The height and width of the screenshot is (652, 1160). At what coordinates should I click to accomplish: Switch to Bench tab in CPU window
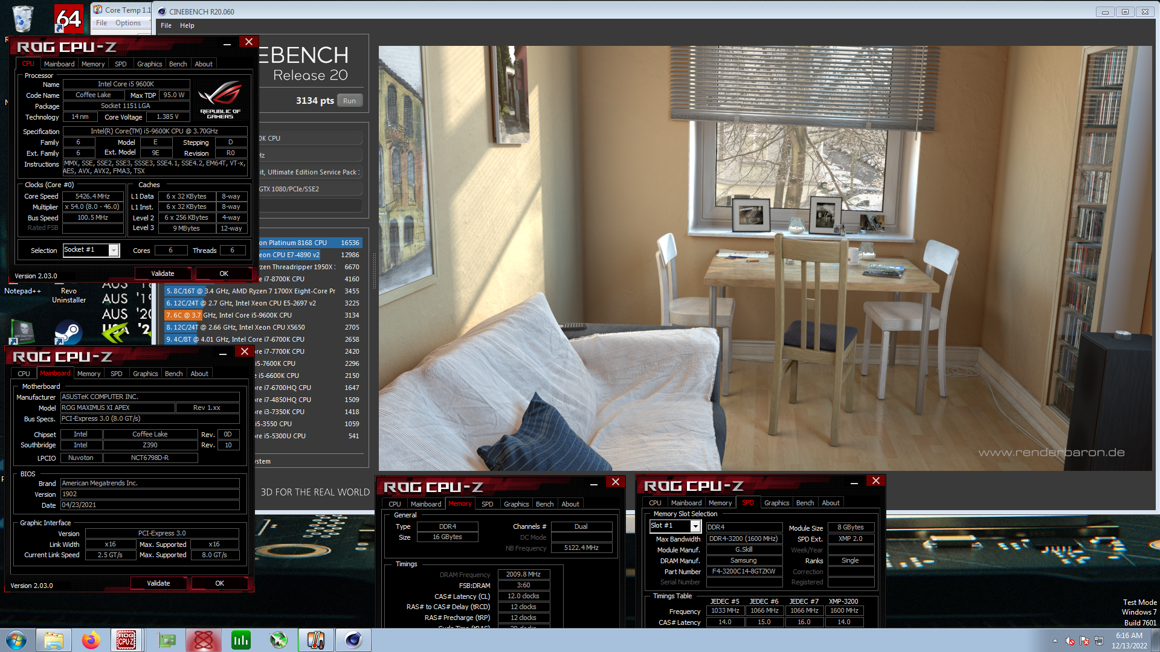coord(178,64)
